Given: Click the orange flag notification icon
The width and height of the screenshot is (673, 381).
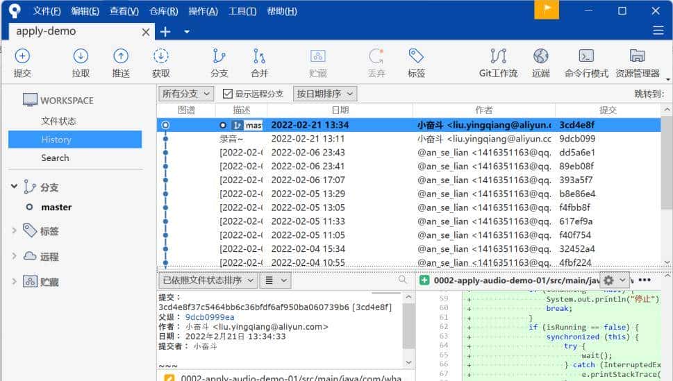Looking at the screenshot, I should click(547, 10).
